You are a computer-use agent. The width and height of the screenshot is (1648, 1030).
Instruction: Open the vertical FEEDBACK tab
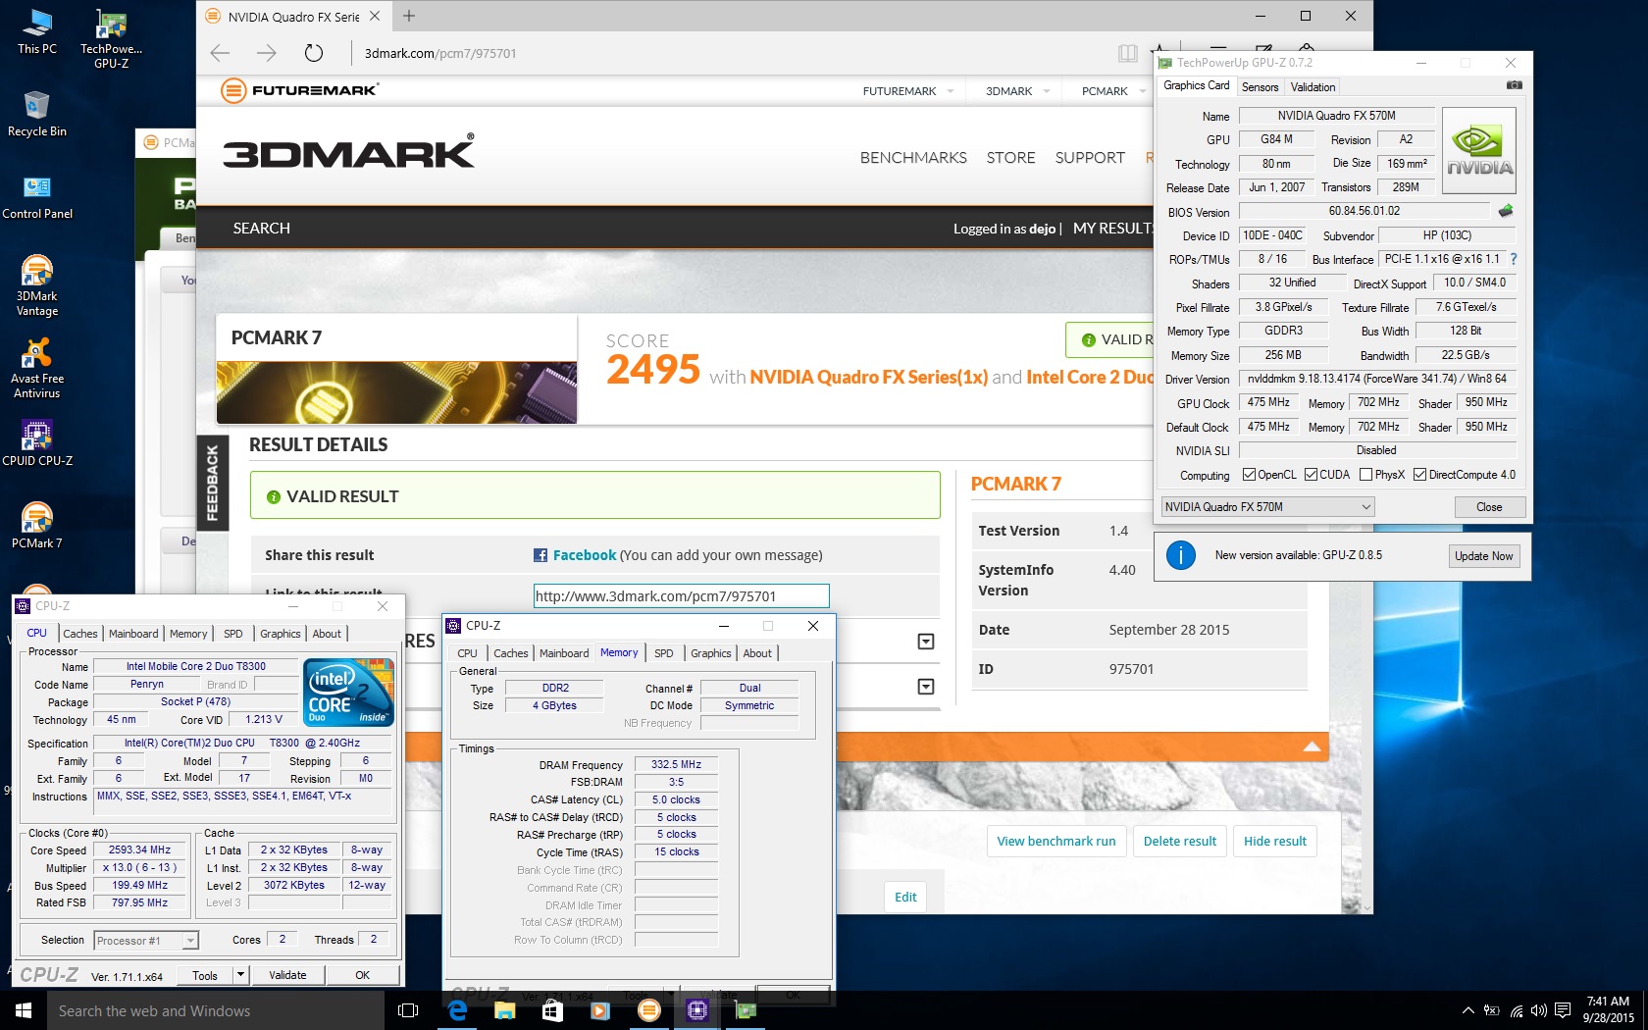213,483
